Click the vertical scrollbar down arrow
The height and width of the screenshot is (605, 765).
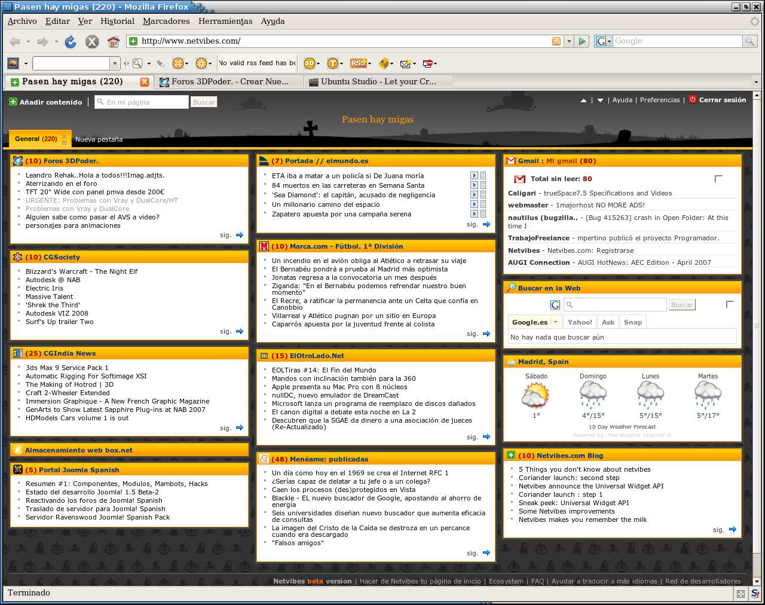pos(756,580)
